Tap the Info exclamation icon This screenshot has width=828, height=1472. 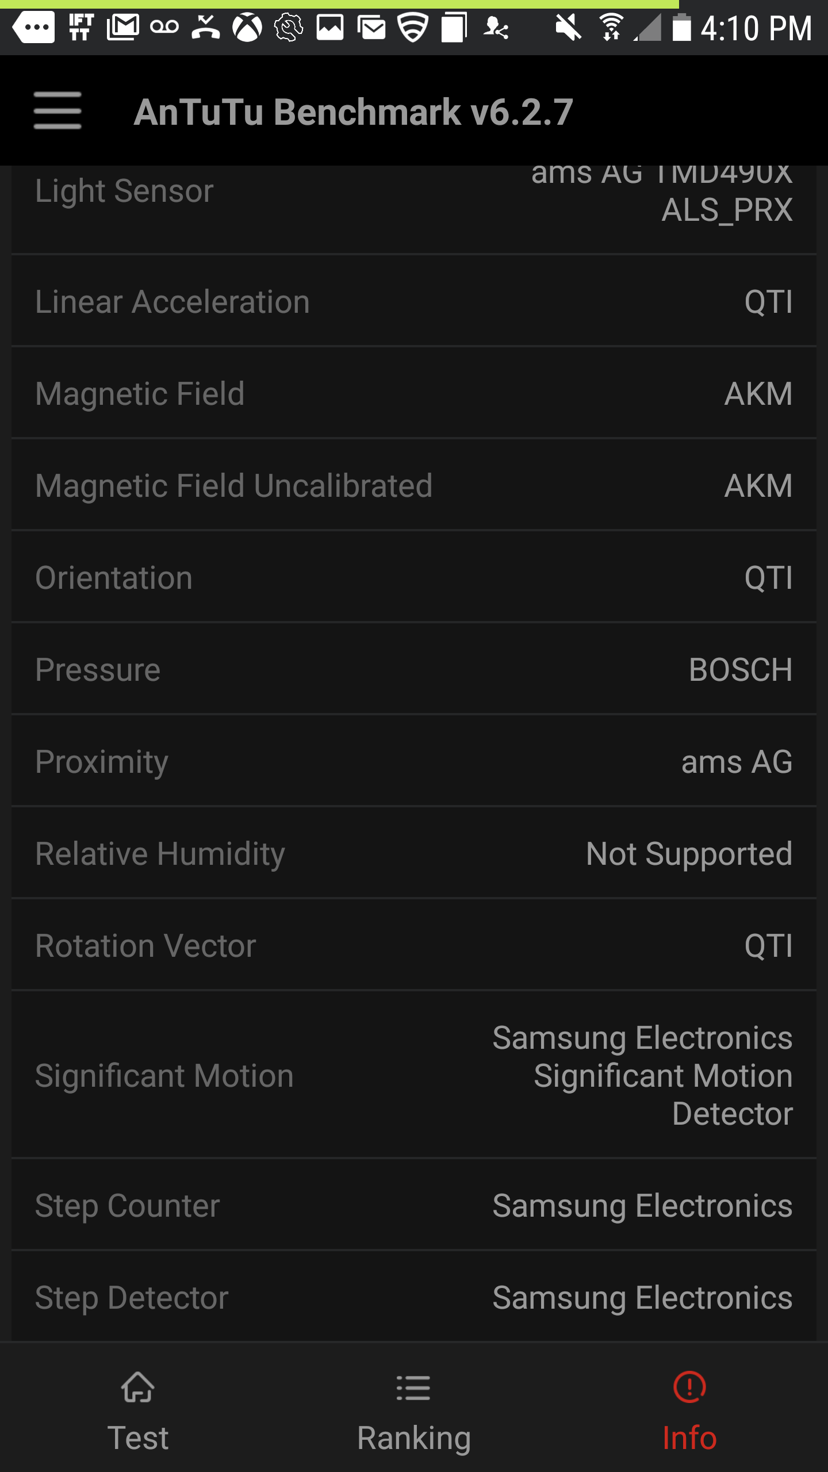(689, 1387)
